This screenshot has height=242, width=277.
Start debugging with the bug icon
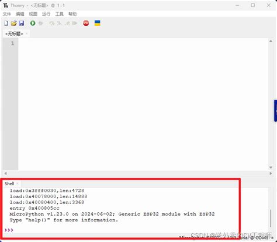click(41, 23)
